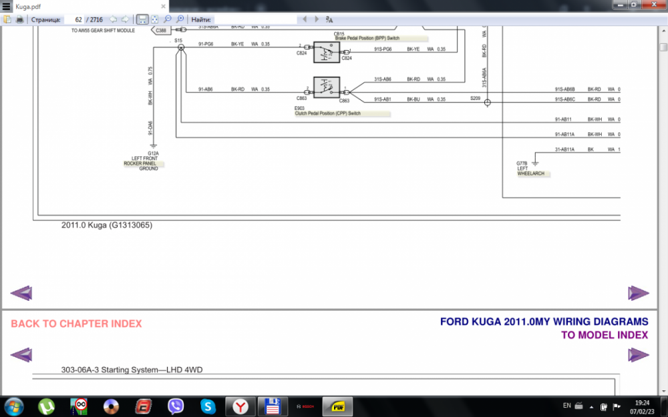Click left purple arrow below BACK TO CHAPTER INDEX

coord(21,354)
